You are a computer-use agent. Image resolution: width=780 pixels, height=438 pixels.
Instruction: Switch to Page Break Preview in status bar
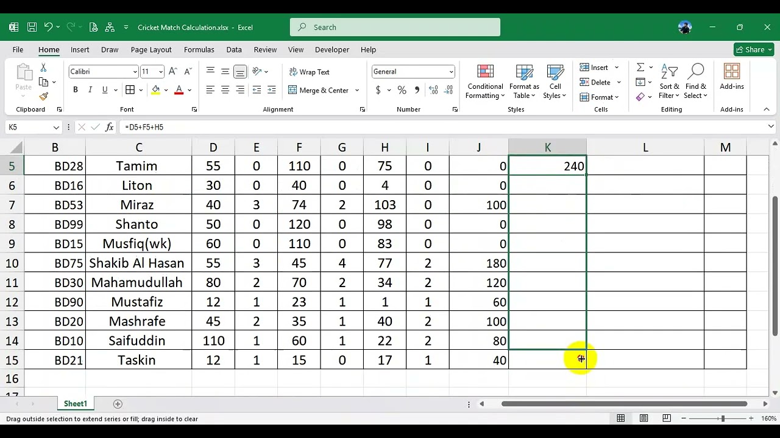[667, 419]
